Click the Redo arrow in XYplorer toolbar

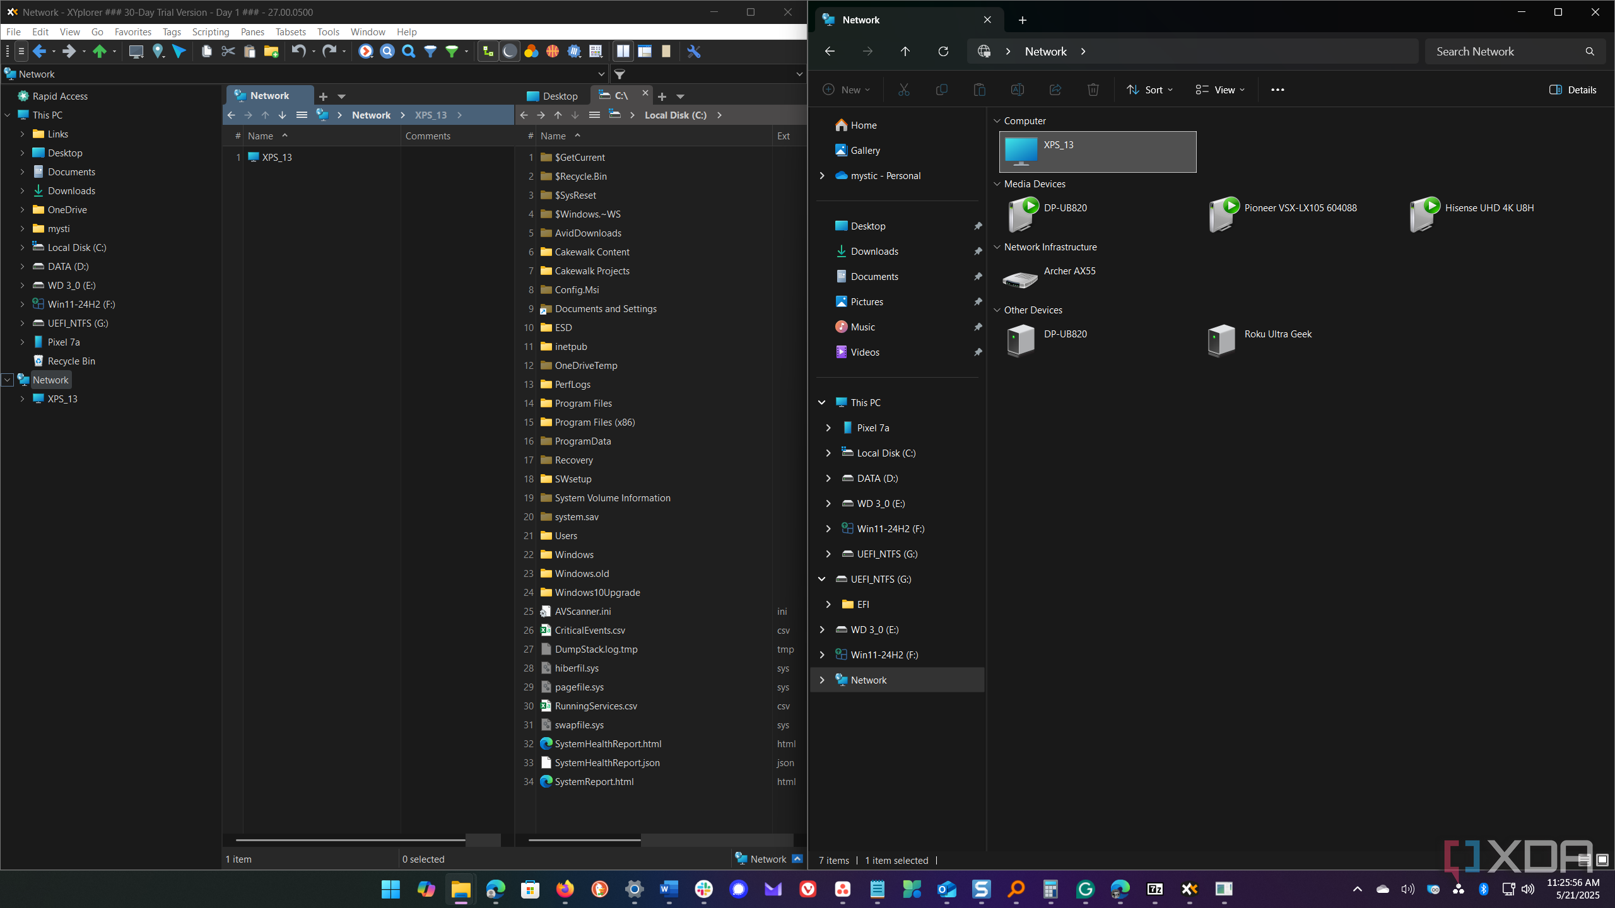click(329, 52)
